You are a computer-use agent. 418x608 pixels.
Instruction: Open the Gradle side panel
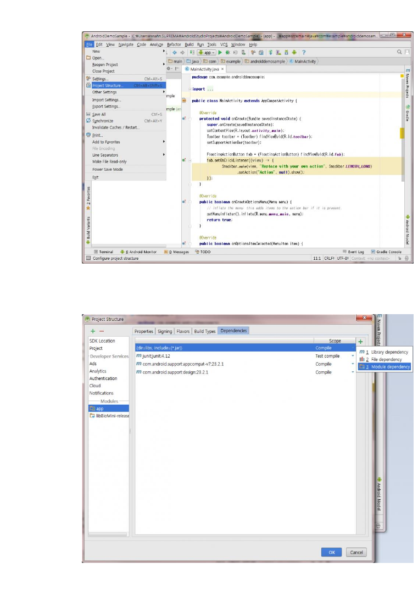pos(408,113)
